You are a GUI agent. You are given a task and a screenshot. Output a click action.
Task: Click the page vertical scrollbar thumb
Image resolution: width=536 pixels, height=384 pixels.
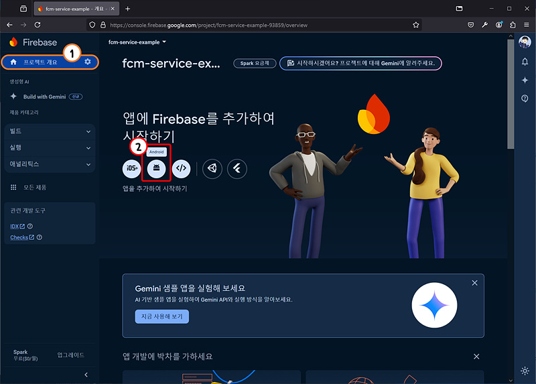(511, 94)
